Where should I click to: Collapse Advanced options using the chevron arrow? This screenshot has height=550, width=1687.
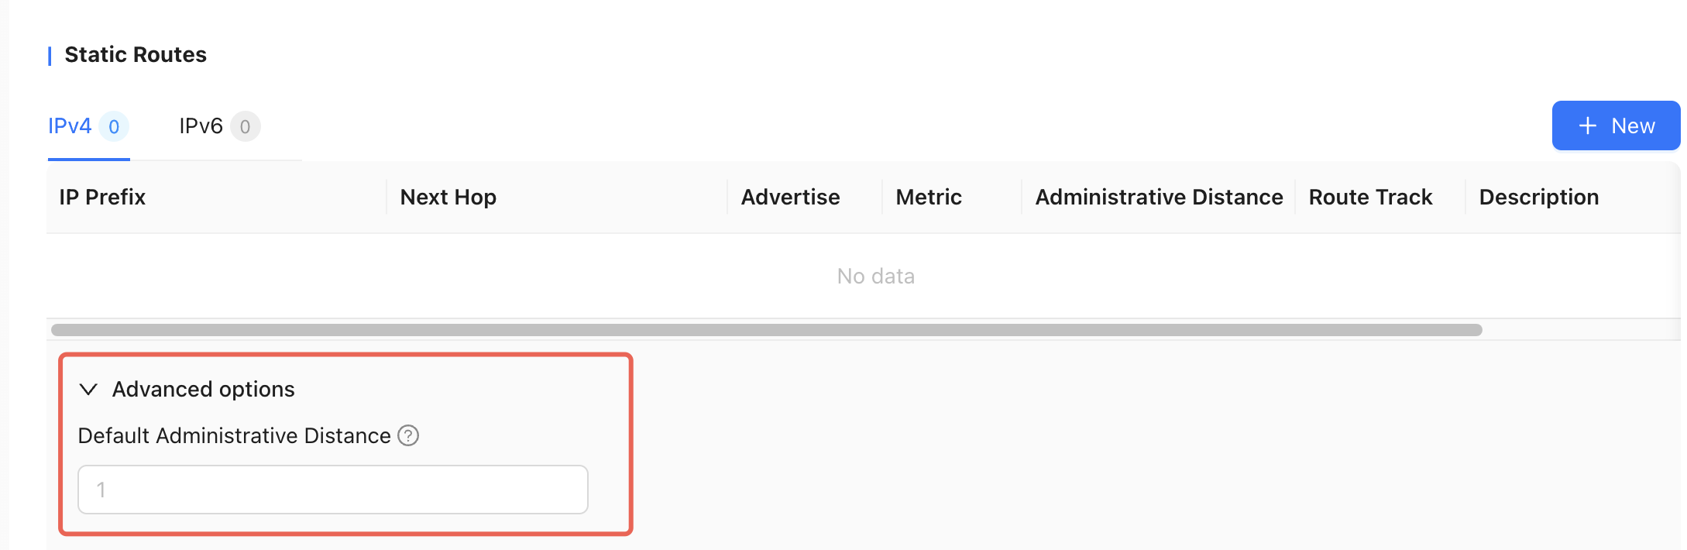coord(89,389)
